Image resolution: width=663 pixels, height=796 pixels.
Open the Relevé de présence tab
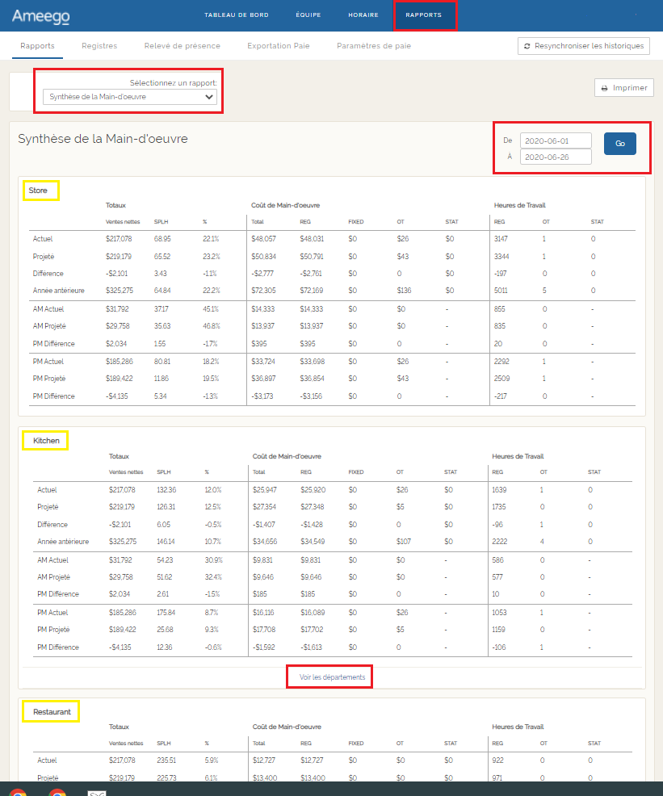(182, 46)
